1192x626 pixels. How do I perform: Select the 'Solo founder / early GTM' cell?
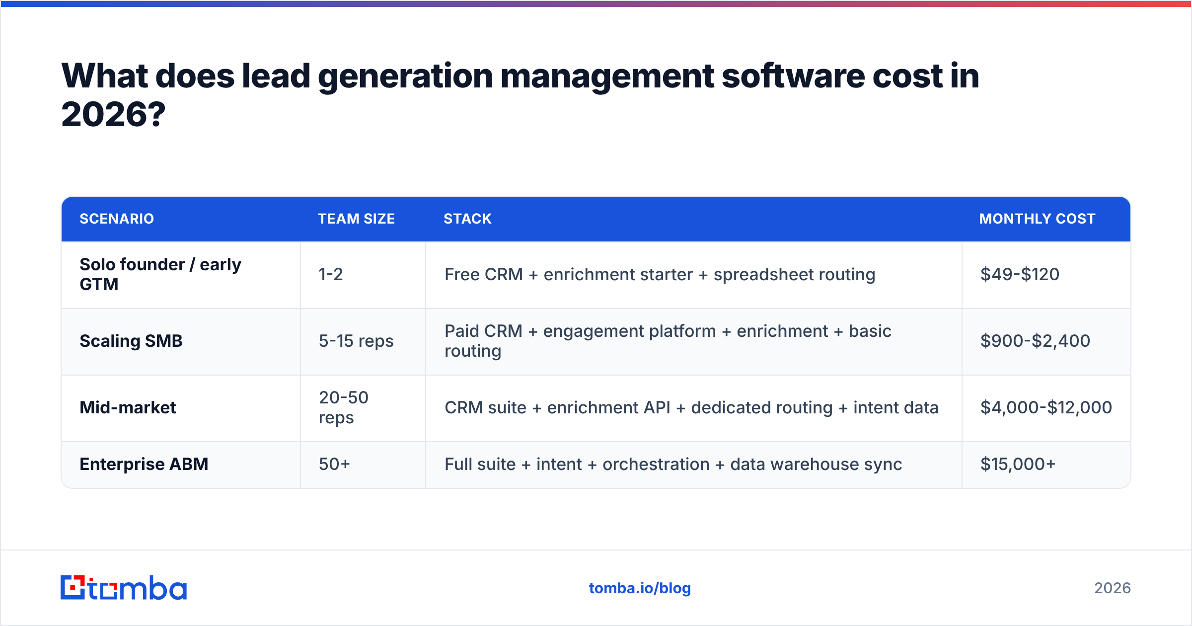click(181, 275)
